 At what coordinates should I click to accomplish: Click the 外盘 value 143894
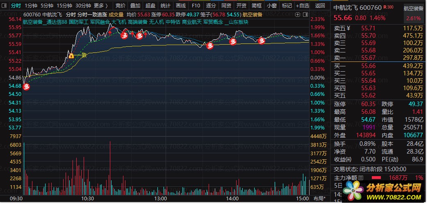[x=366, y=135]
